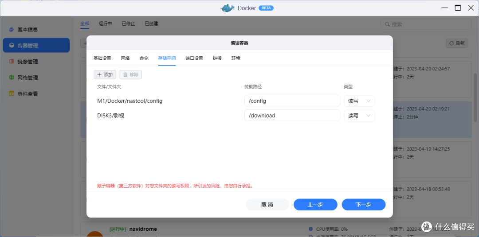Filter containers by 运行中

[106, 23]
